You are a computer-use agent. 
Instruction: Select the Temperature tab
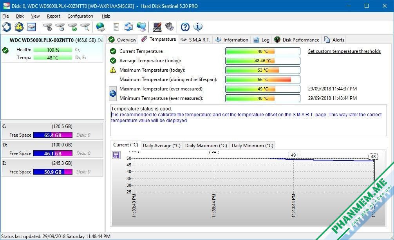point(159,39)
